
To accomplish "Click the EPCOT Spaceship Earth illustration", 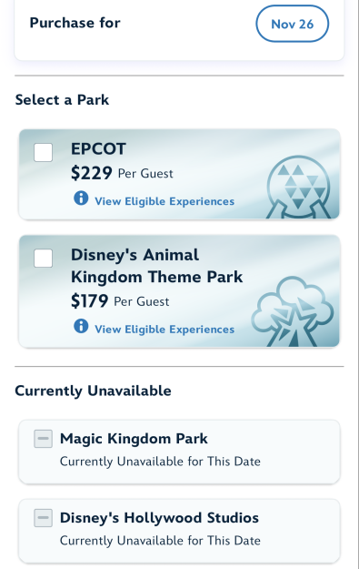I will pyautogui.click(x=299, y=188).
